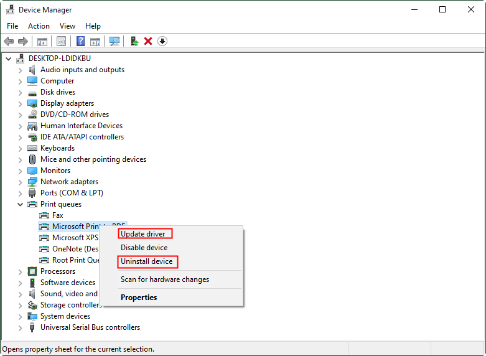Click the monitor icon beside Computer
The width and height of the screenshot is (486, 356).
tap(32, 81)
